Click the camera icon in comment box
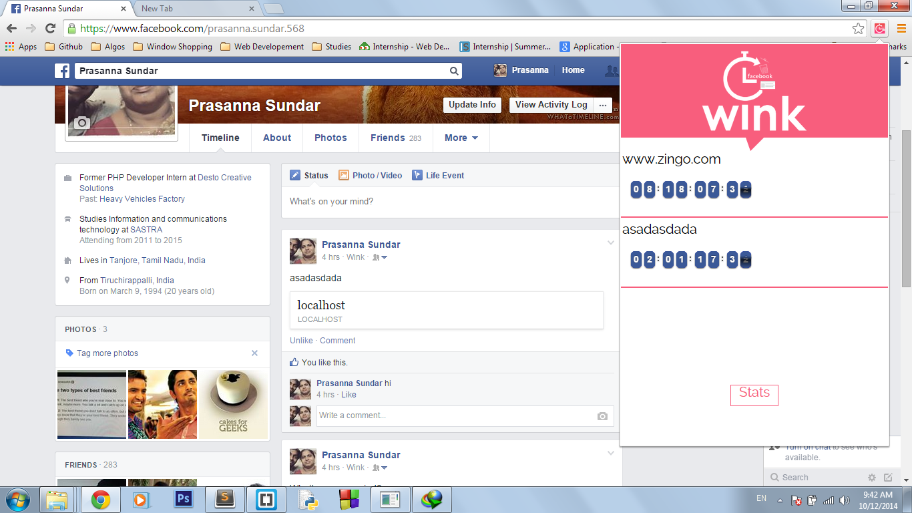 (x=602, y=415)
